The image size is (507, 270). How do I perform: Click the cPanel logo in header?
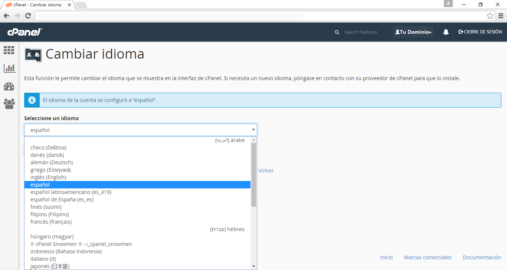pyautogui.click(x=24, y=32)
